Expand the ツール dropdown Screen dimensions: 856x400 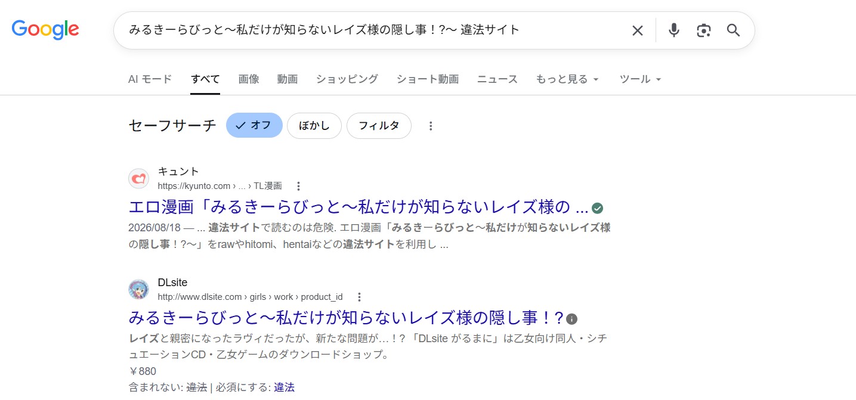(x=641, y=79)
